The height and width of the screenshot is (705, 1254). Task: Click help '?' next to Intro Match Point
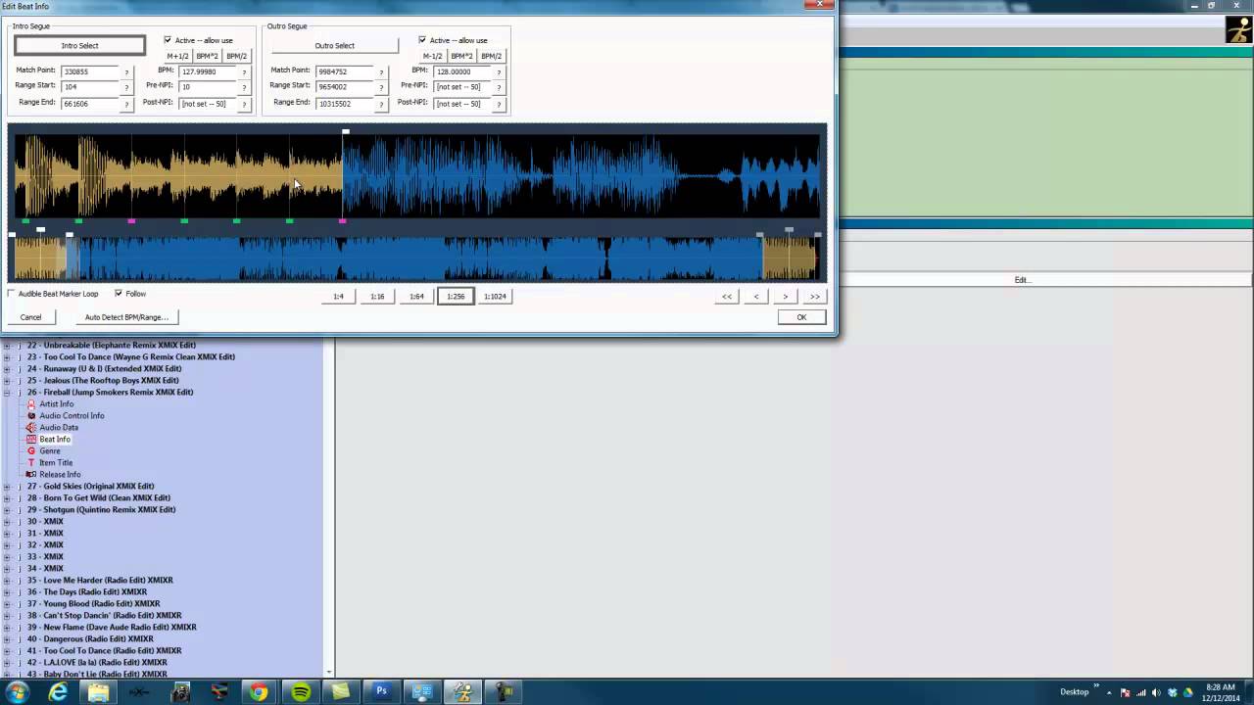point(126,71)
